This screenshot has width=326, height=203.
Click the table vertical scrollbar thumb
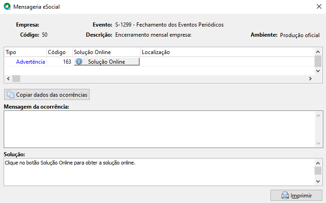pyautogui.click(x=318, y=61)
